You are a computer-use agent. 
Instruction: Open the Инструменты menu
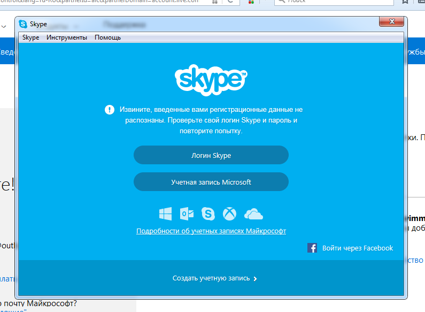tap(67, 37)
